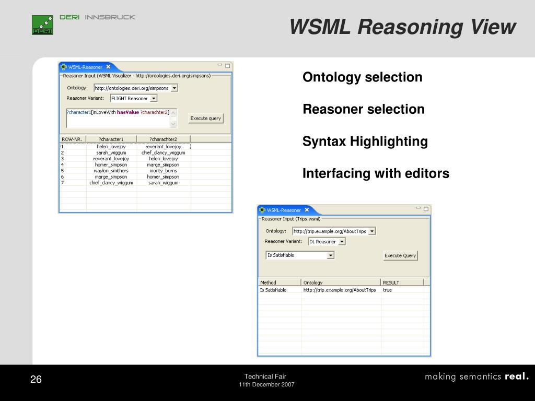Screen dimensions: 535x401
Task: Minimize the Trips reasoner view
Action: (418, 208)
